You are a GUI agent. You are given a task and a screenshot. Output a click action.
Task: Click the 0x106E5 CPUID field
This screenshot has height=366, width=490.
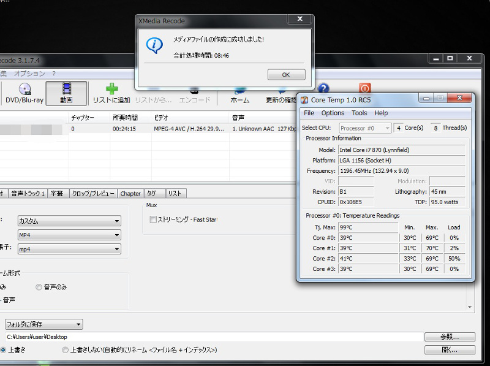[x=356, y=202]
